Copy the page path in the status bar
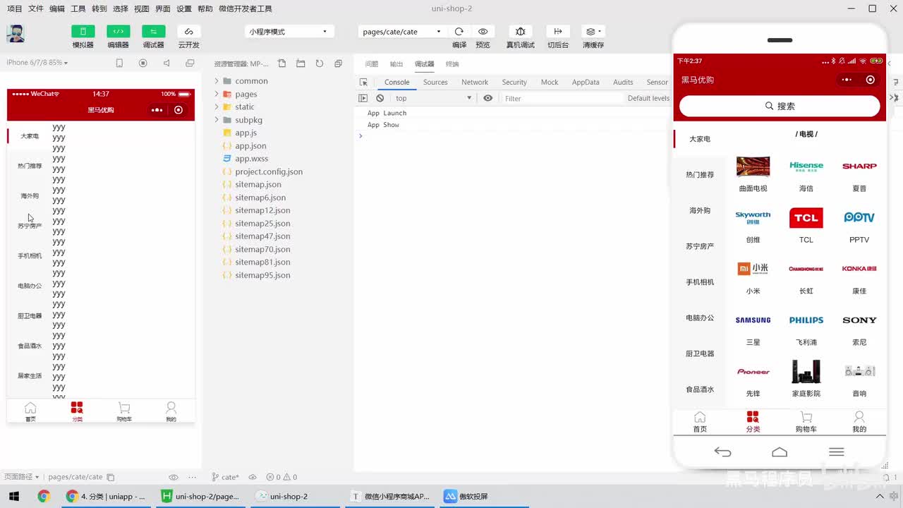The height and width of the screenshot is (508, 903). [111, 477]
